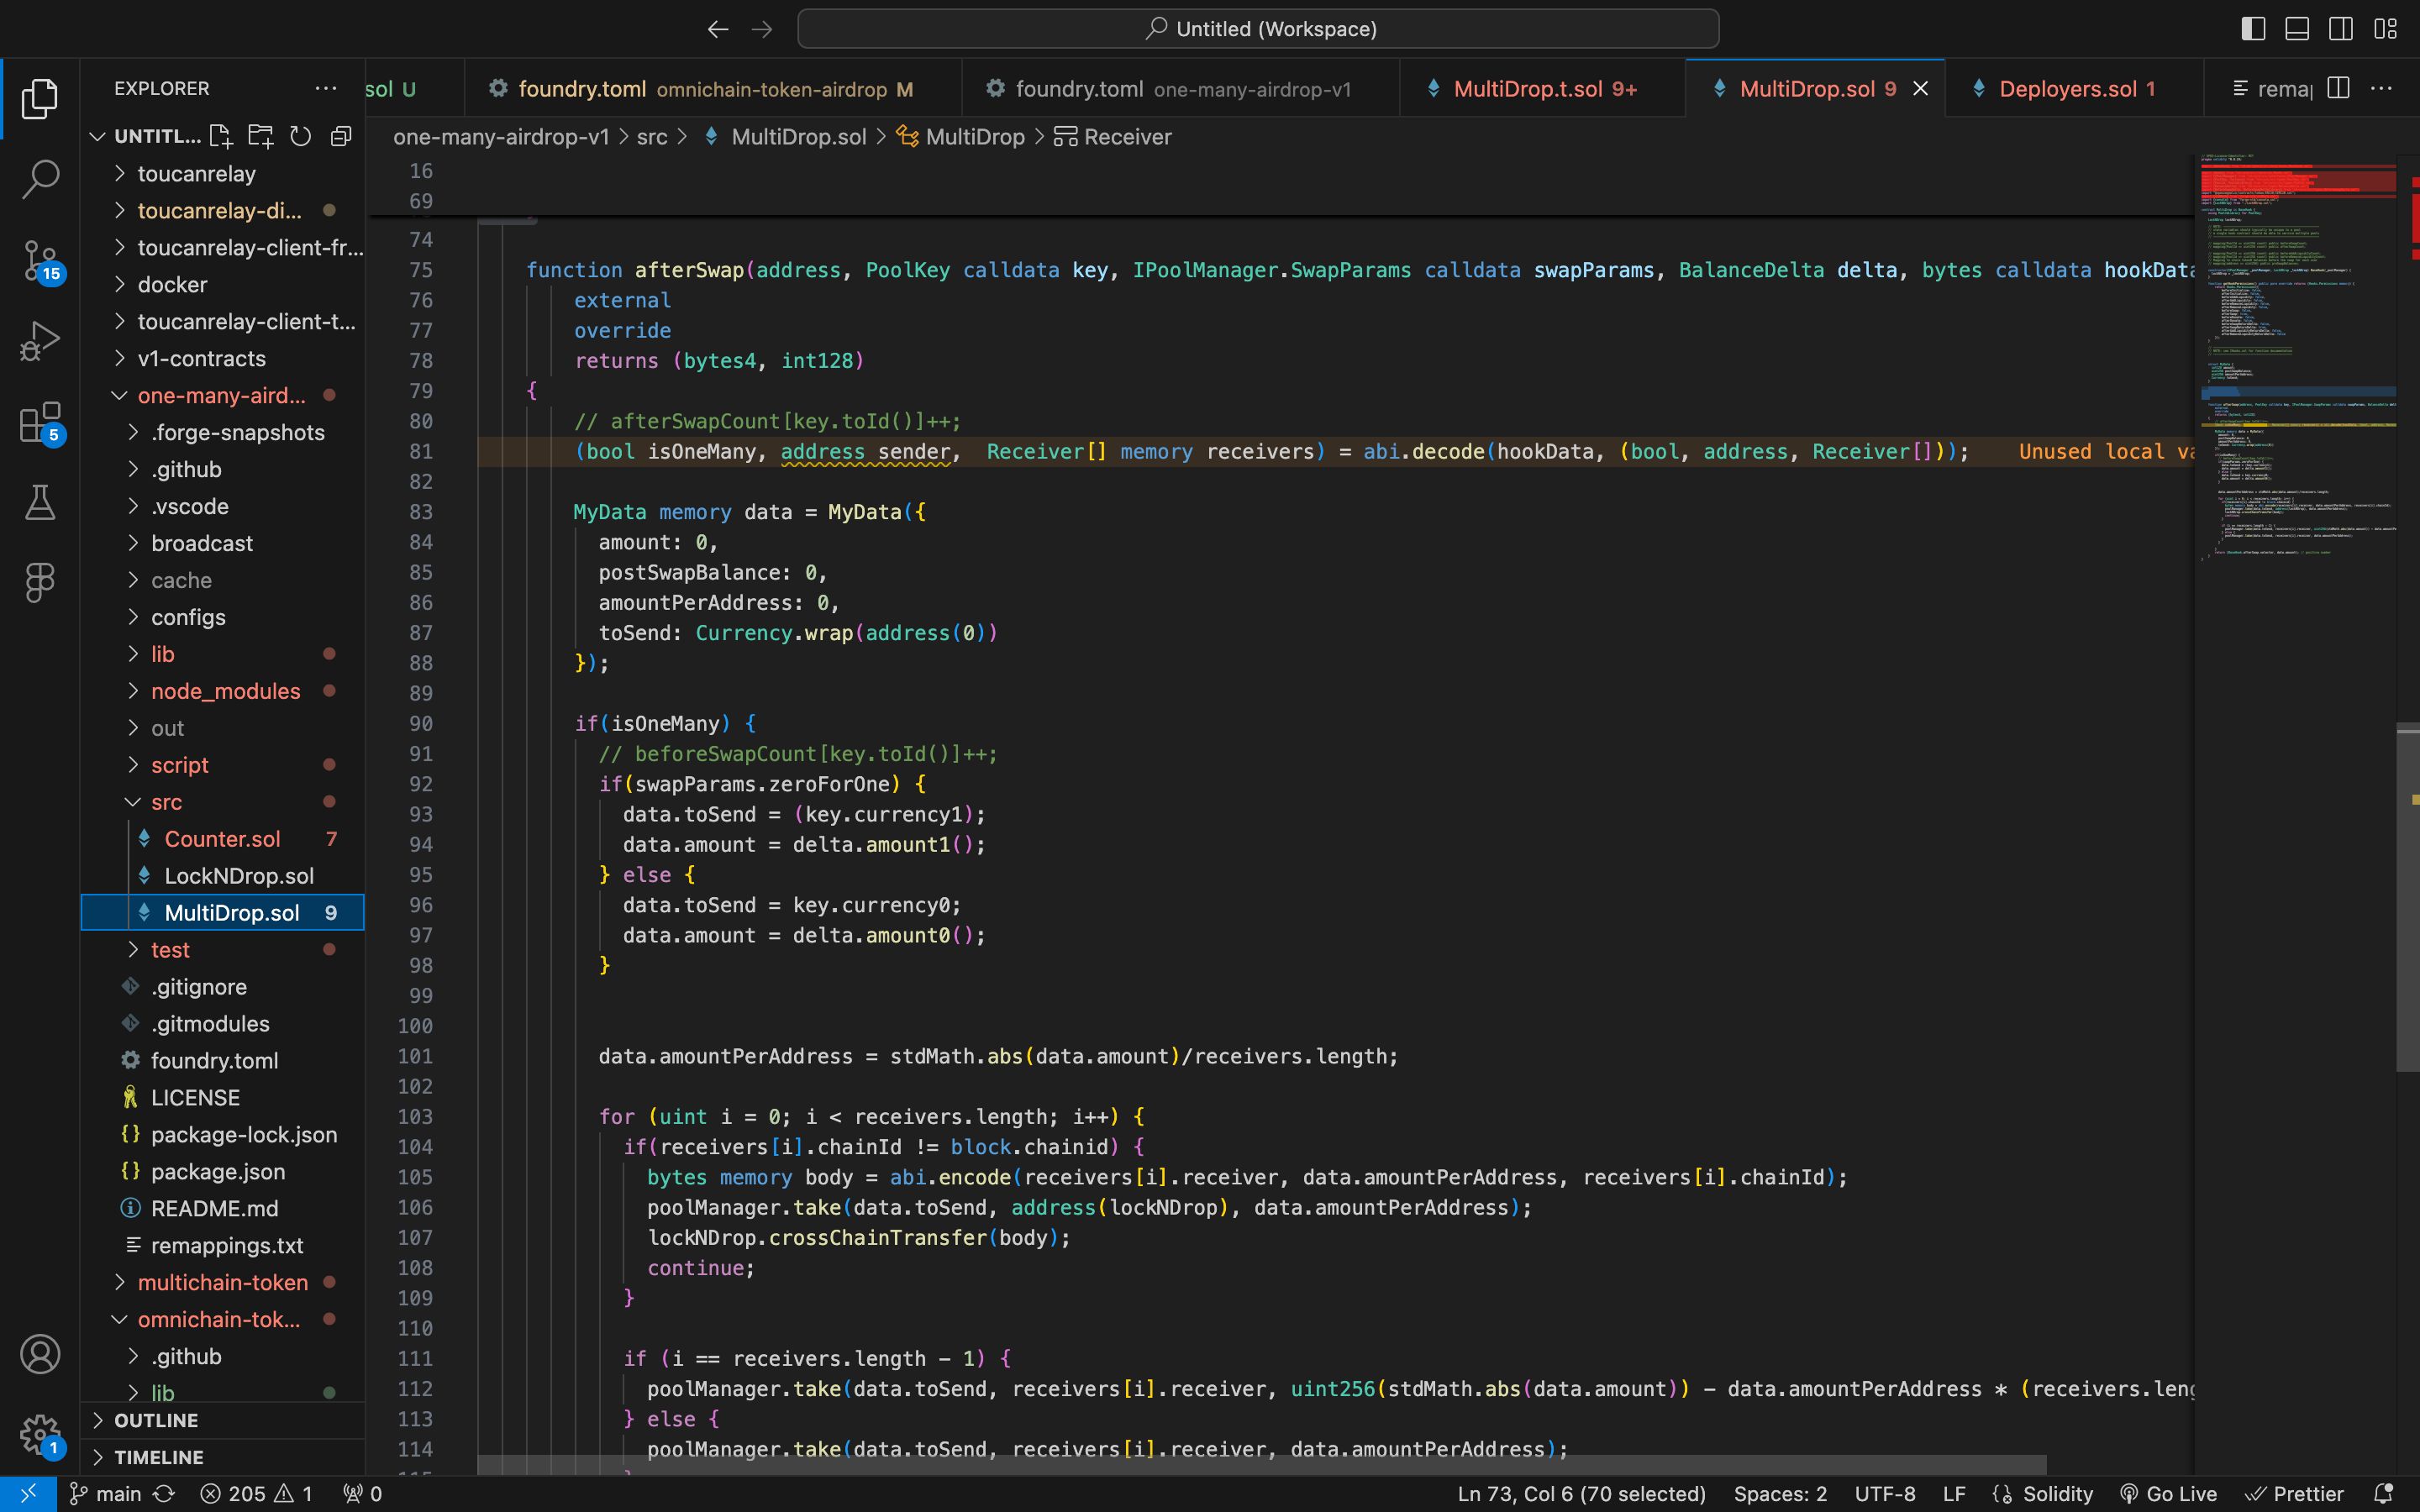Collapse the src folder

(222, 802)
